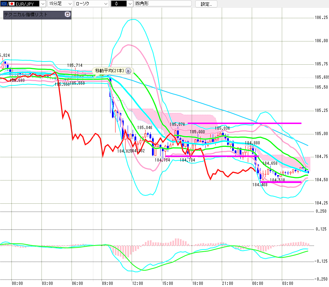The image size is (329, 287).
Task: Click the 185.046 price label
Action: pyautogui.click(x=145, y=128)
